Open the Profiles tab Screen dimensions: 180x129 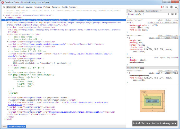pos(47,7)
